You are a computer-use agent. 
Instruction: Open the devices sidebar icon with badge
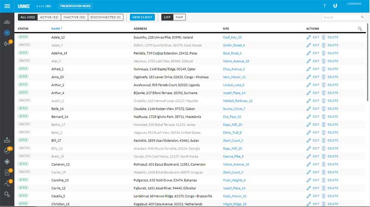(x=7, y=44)
